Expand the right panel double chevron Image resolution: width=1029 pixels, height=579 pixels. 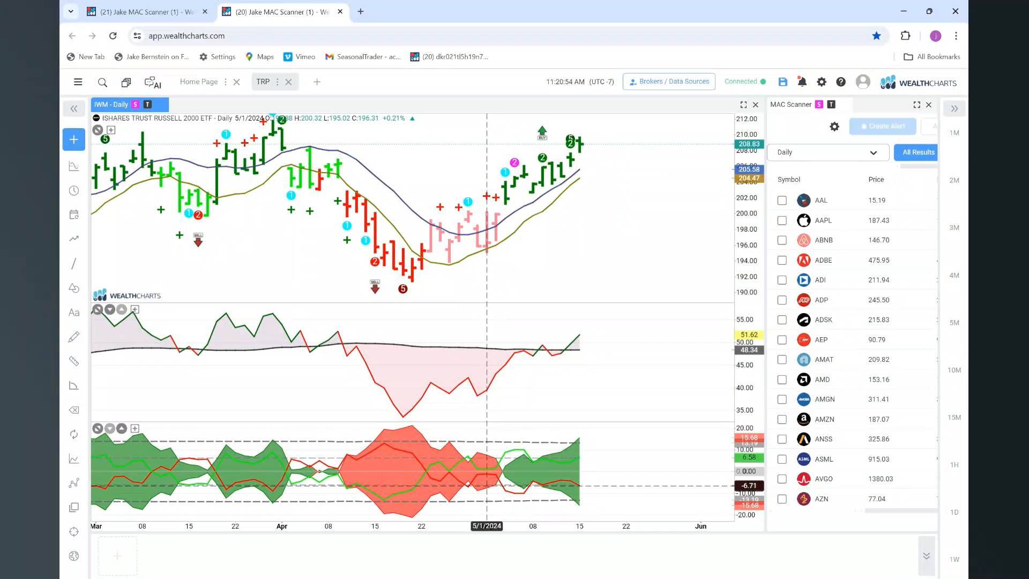(955, 109)
